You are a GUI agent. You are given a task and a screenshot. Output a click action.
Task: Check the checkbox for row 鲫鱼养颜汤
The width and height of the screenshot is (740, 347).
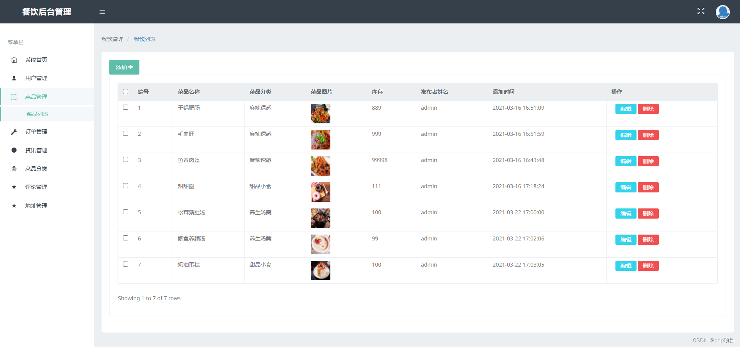pyautogui.click(x=125, y=238)
